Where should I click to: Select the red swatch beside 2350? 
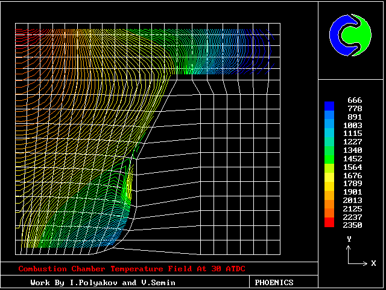[x=329, y=223]
